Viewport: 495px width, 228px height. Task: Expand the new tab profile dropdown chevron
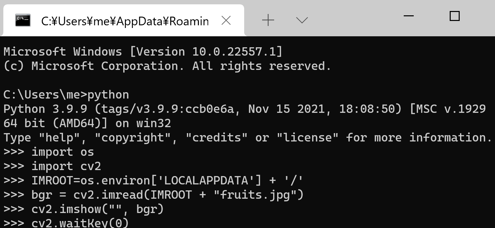pyautogui.click(x=302, y=21)
